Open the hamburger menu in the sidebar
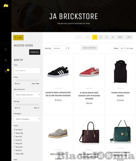Viewport: 136px width, 161px height. click(6, 49)
